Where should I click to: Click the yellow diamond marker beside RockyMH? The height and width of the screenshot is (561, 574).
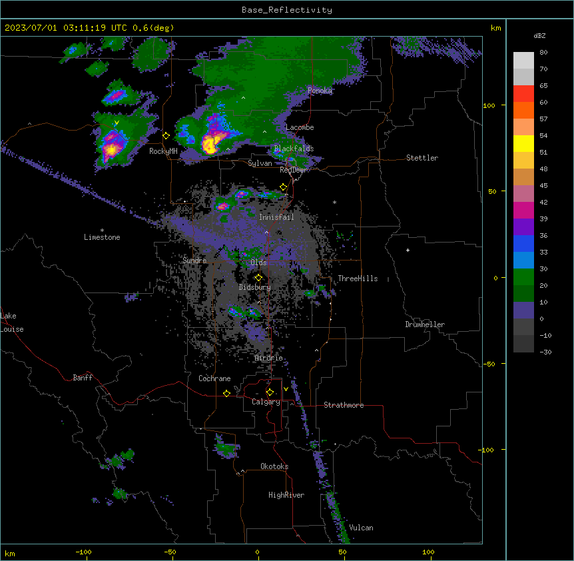click(166, 136)
